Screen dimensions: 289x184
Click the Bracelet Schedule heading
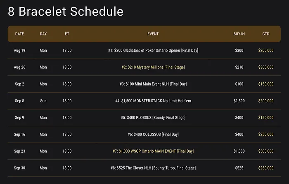point(65,11)
